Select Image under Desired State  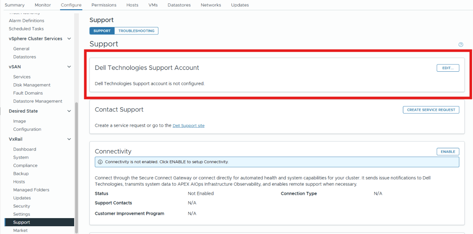click(x=20, y=121)
